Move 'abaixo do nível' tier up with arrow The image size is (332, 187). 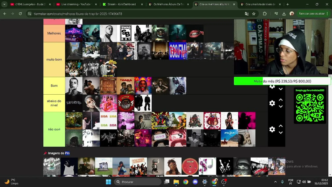point(281,100)
